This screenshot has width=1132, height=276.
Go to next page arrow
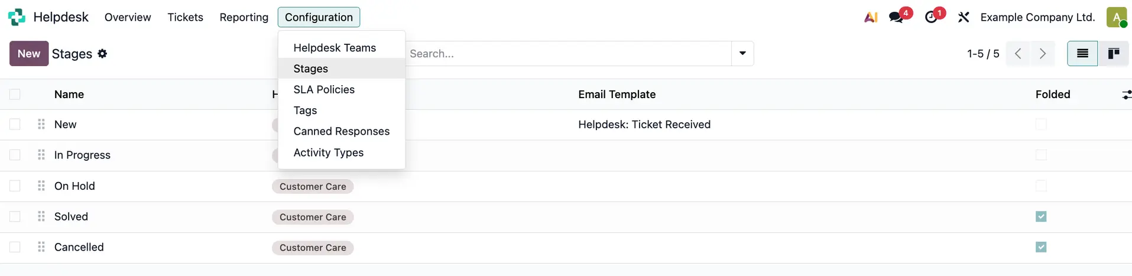[x=1043, y=54]
